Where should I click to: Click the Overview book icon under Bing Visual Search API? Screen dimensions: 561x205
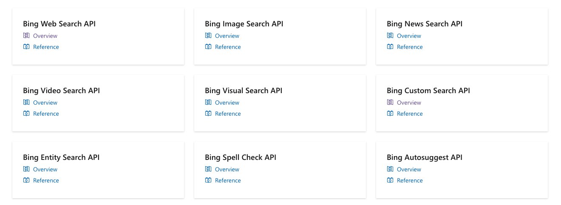[x=208, y=102]
